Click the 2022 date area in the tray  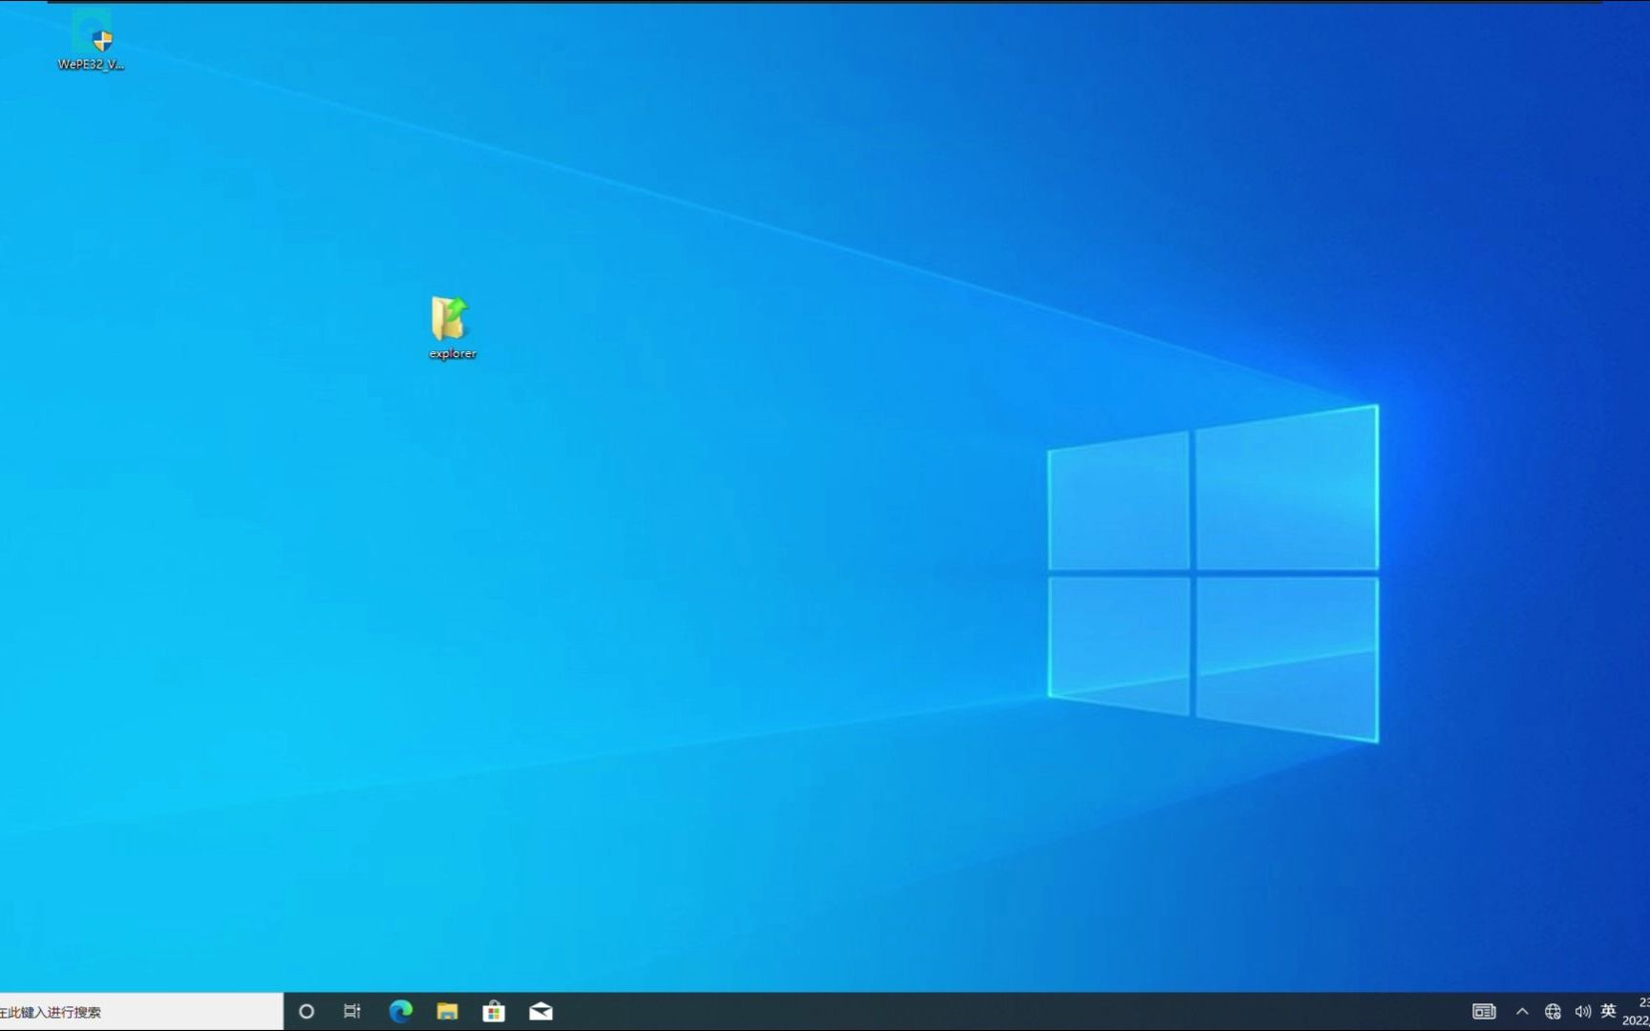[x=1637, y=1020]
